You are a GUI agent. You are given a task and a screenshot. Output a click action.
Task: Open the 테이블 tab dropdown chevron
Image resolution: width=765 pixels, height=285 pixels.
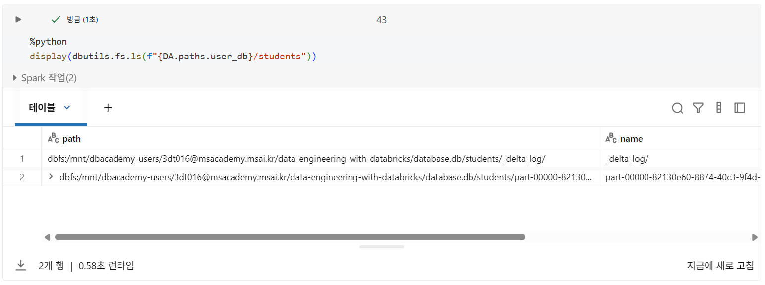[x=67, y=108]
